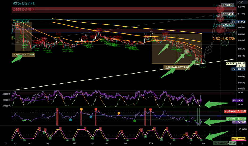This screenshot has height=146, width=248.
Task: Click the round icon left of the time axis
Action: [6, 143]
